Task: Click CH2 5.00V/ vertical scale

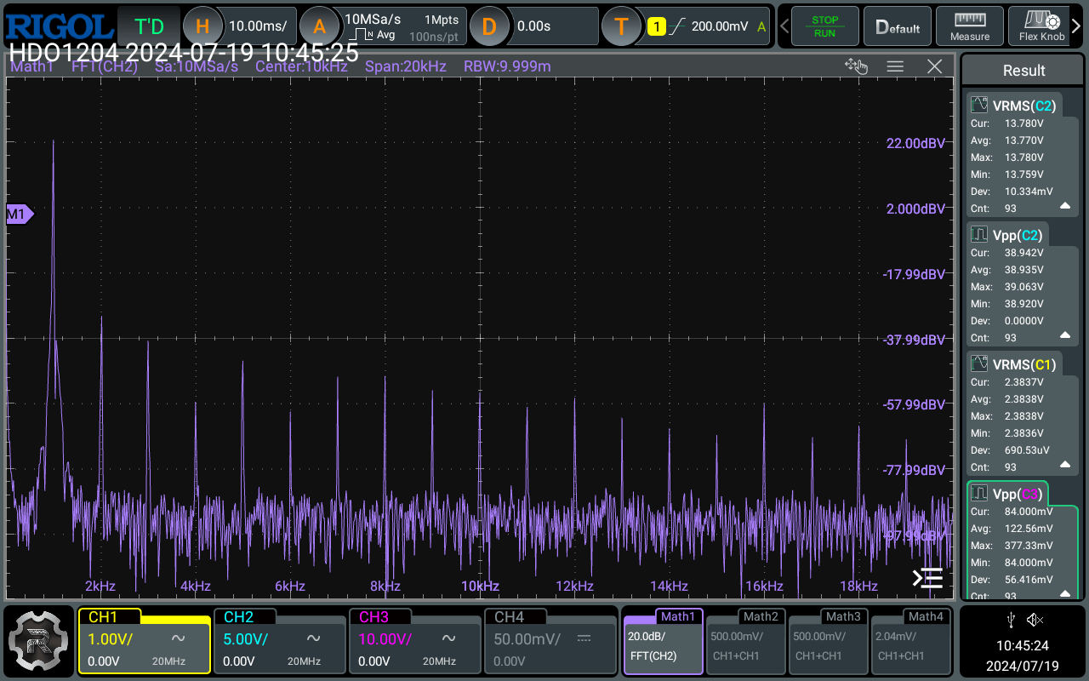Action: (245, 638)
